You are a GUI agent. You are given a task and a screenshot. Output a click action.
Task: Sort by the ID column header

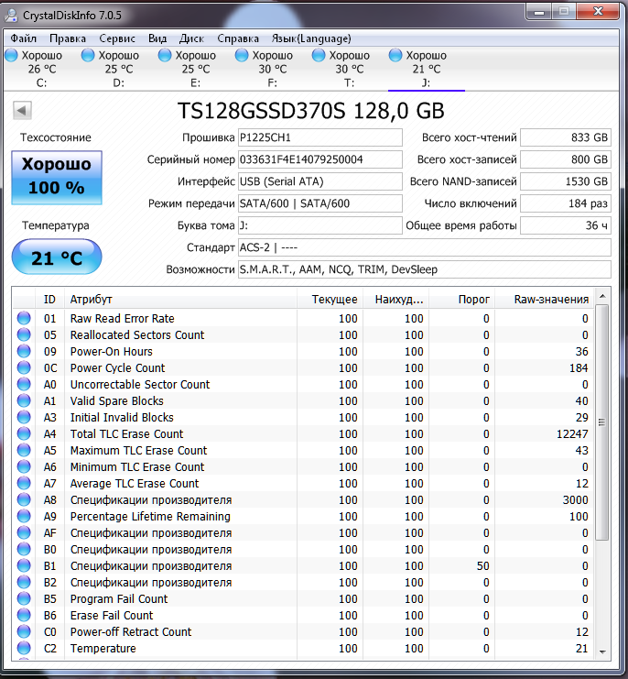click(49, 300)
